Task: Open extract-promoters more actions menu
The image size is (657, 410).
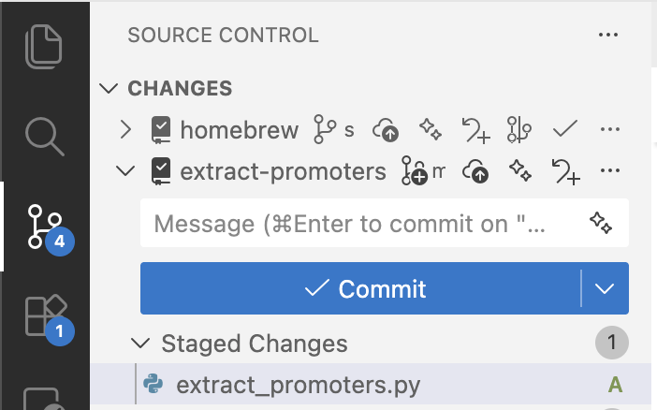Action: click(610, 172)
